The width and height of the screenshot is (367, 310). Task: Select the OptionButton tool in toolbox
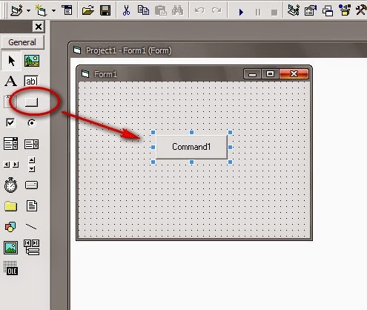coord(31,123)
